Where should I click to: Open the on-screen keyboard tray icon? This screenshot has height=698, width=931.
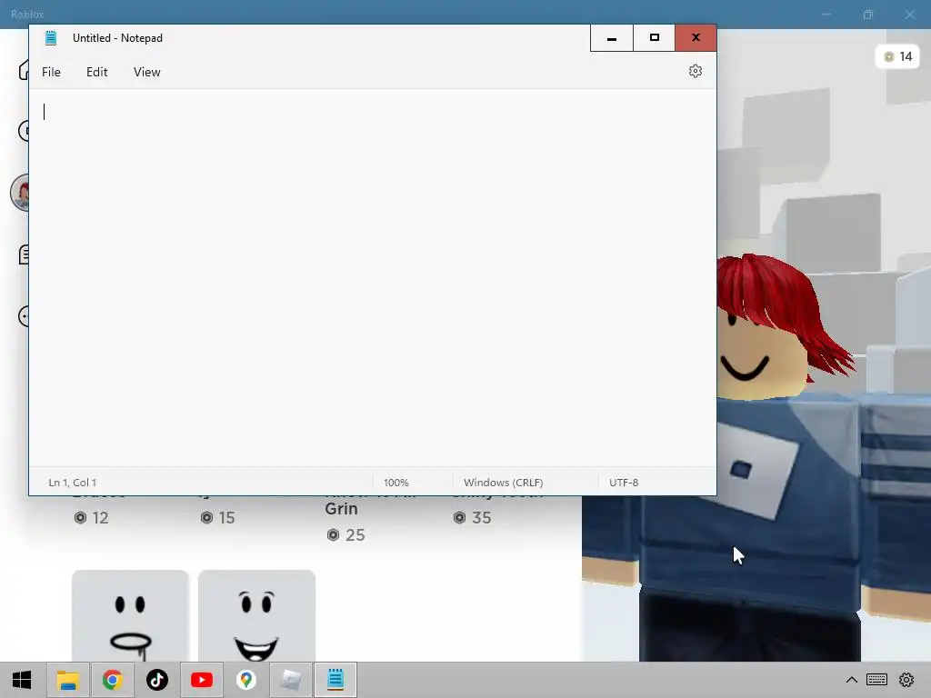click(876, 680)
